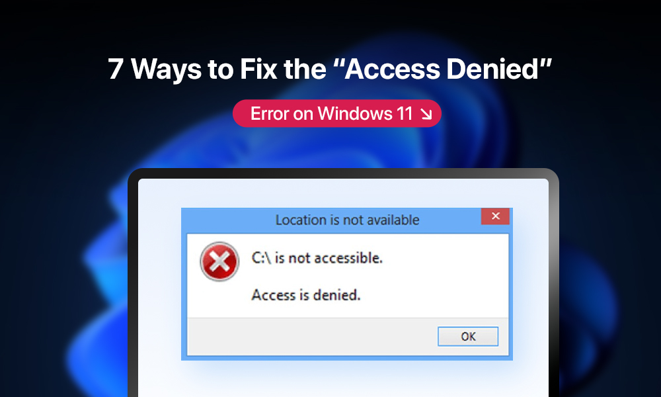Image resolution: width=661 pixels, height=397 pixels.
Task: Click the diagonal arrow icon in red pill
Action: tap(426, 114)
